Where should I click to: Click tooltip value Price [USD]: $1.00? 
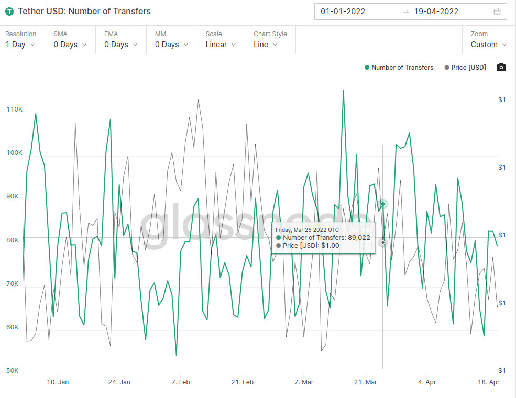tap(308, 246)
